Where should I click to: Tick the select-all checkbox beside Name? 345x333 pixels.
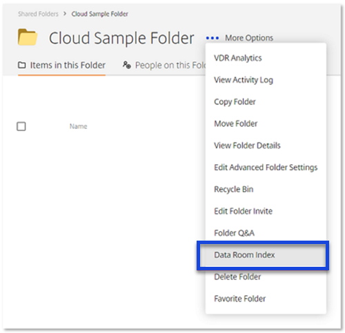21,126
